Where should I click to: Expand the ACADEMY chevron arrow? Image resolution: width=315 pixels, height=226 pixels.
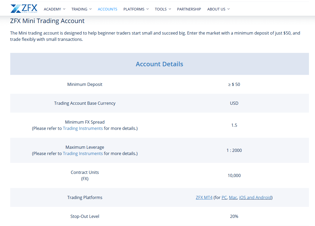[64, 9]
